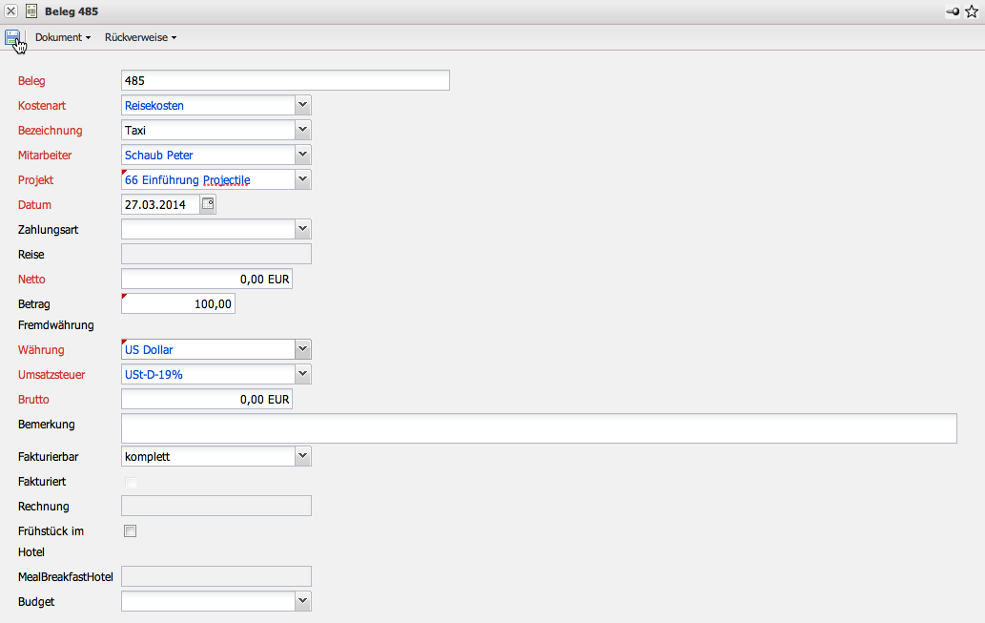The height and width of the screenshot is (623, 985).
Task: Click the save document icon
Action: coord(12,38)
